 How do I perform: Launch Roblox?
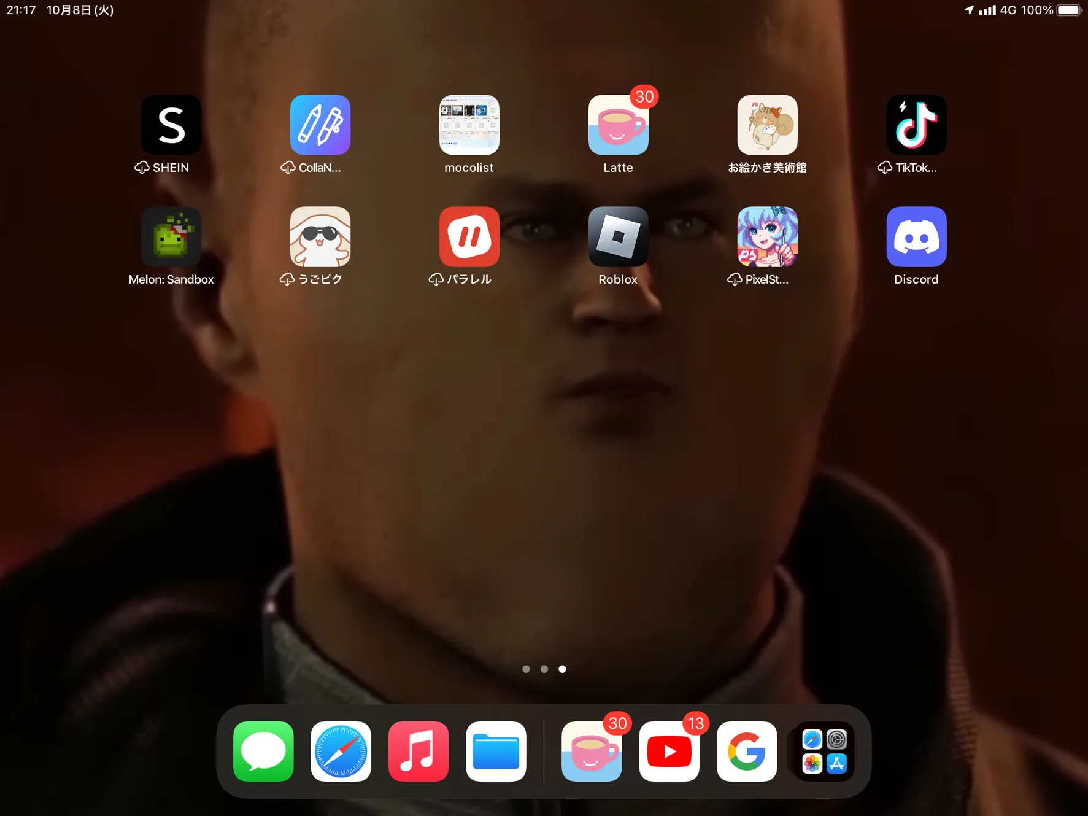618,236
